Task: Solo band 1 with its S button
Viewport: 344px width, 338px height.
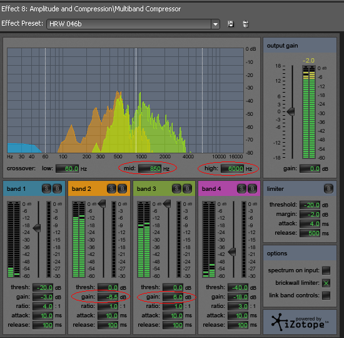Action: point(46,188)
